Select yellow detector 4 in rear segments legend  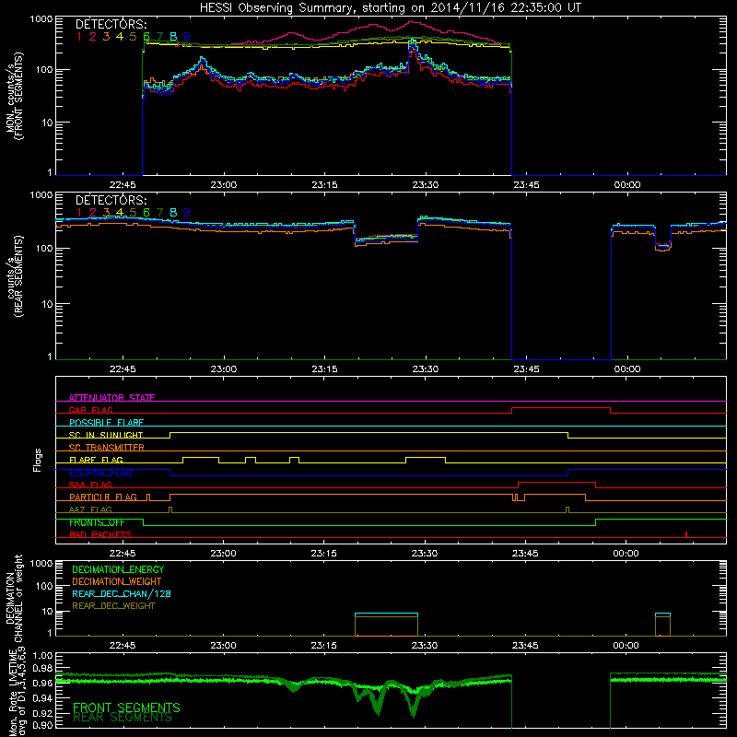click(120, 213)
